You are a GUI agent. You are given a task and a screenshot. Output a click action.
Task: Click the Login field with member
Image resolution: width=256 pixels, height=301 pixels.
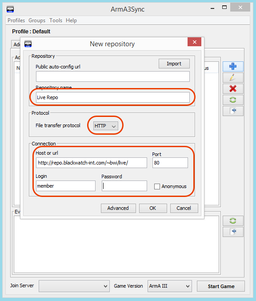click(x=66, y=186)
